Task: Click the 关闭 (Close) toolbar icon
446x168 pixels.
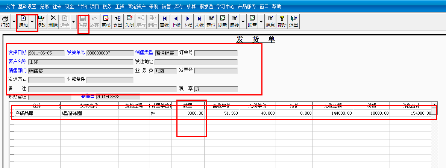Action: point(129,21)
